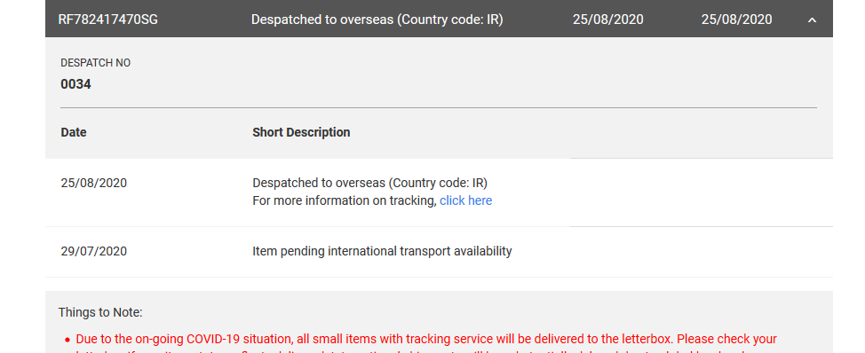The height and width of the screenshot is (353, 865).
Task: Click the Short Description column heading
Action: coord(301,132)
